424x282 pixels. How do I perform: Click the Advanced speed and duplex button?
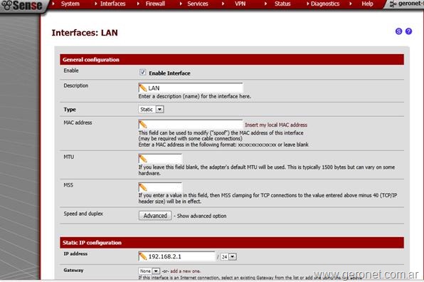[155, 216]
